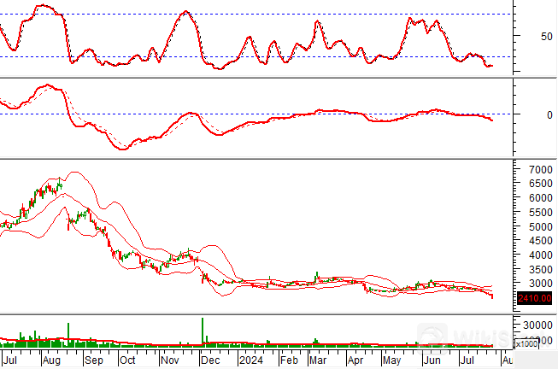Click the Nov month label on time axis
This screenshot has width=558, height=369.
[169, 360]
